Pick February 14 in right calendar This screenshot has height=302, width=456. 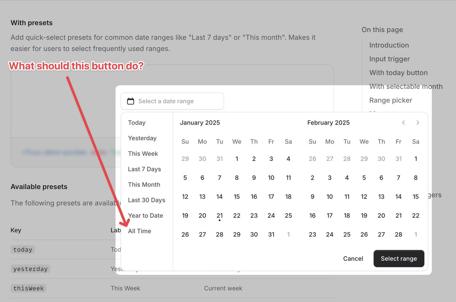398,196
